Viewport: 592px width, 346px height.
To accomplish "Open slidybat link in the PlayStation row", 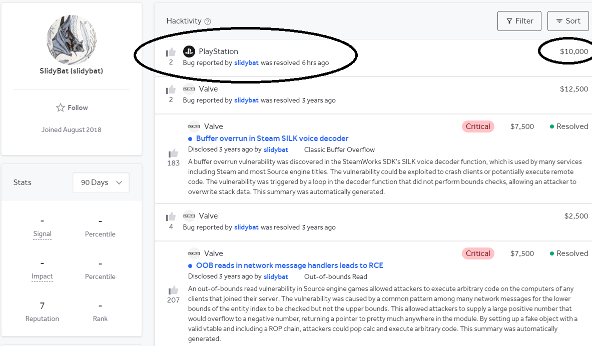I will pyautogui.click(x=247, y=62).
